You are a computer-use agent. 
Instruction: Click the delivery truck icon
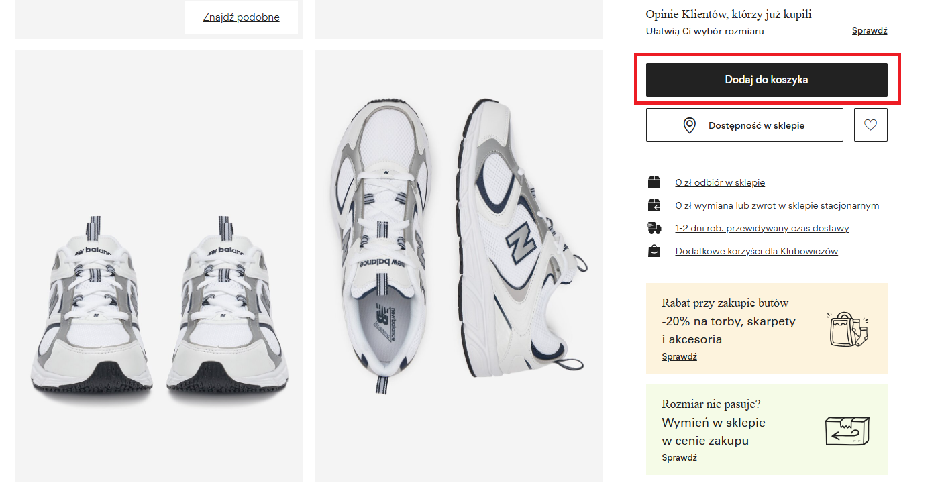654,228
